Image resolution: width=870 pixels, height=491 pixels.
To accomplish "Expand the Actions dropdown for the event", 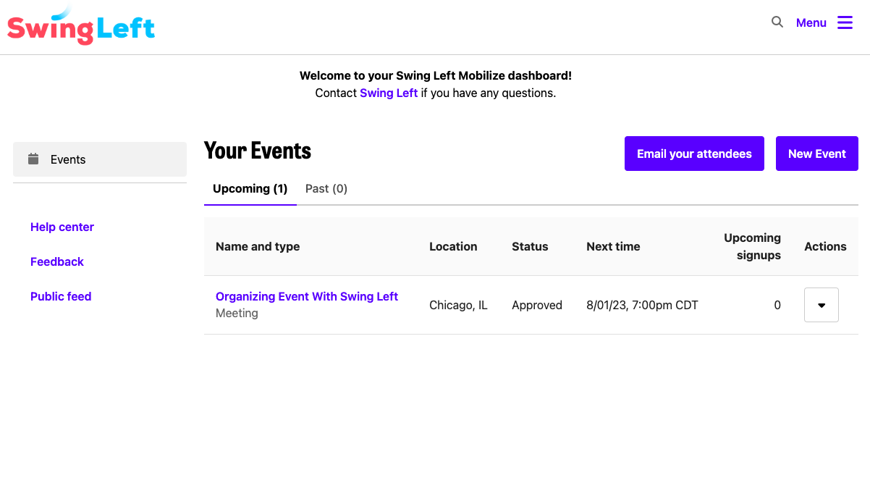I will [822, 305].
